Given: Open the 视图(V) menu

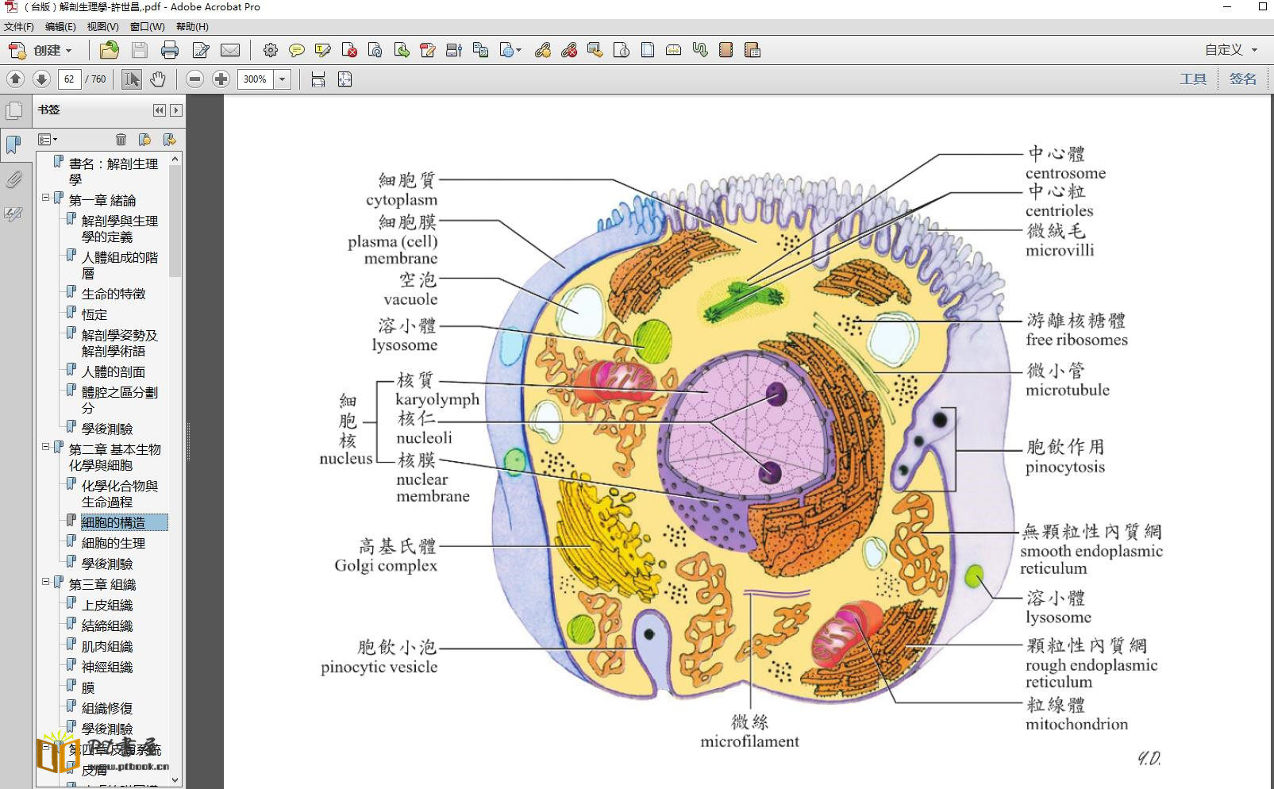Looking at the screenshot, I should (x=103, y=26).
